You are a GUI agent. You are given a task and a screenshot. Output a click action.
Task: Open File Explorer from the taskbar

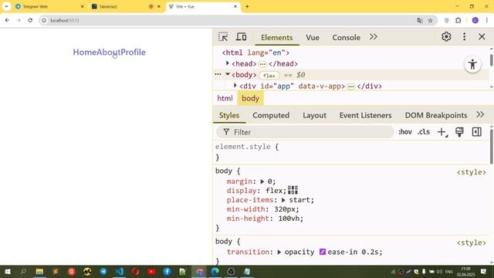click(x=39, y=271)
